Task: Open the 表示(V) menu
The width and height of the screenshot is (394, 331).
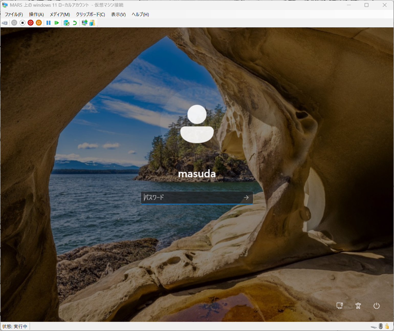Action: click(x=118, y=15)
